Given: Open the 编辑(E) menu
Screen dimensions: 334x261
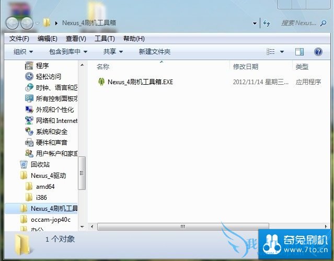Looking at the screenshot, I should [47, 39].
